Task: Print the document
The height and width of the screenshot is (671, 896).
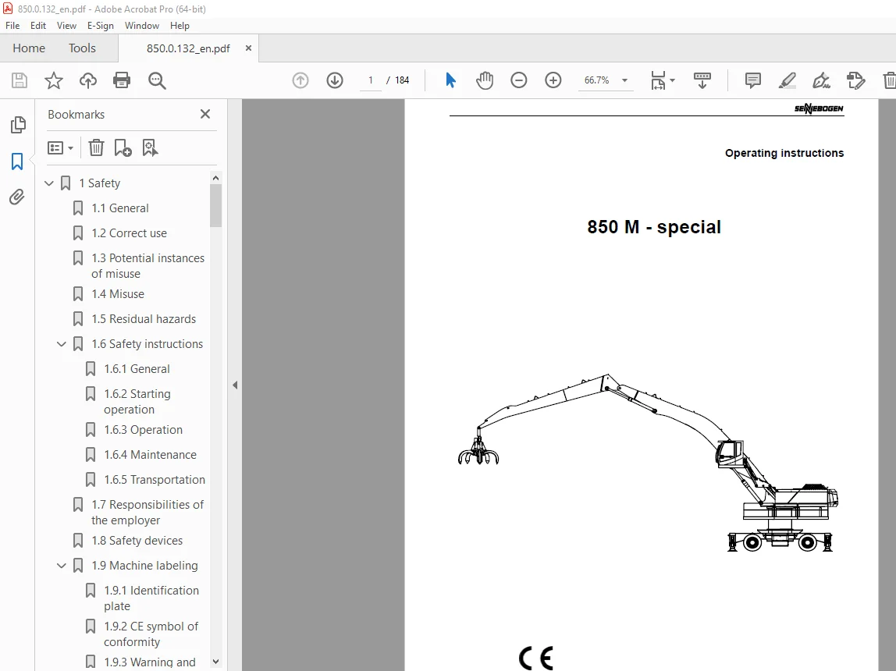Action: pos(122,80)
